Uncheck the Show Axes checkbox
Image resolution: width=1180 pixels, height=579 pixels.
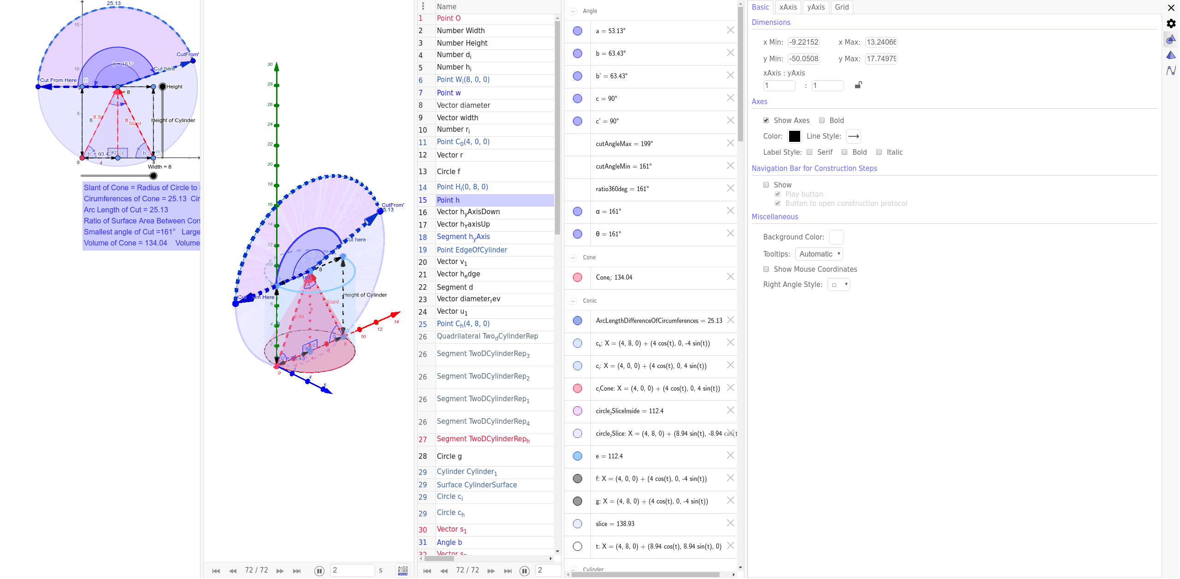[767, 120]
